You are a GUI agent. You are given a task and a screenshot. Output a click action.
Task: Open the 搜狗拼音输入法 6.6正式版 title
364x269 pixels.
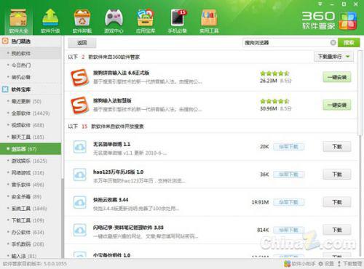point(121,73)
